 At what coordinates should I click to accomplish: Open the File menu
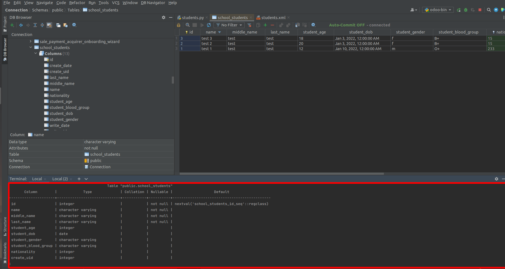coord(7,3)
